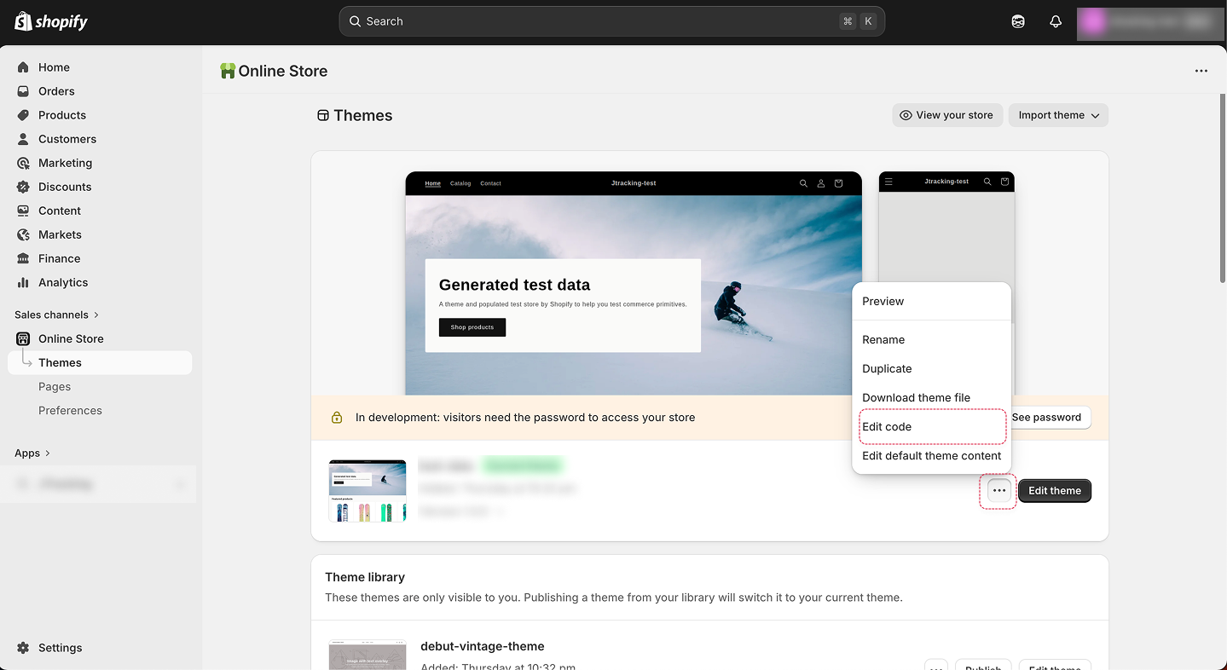Go to Discounts in sidebar
This screenshot has width=1227, height=670.
pyautogui.click(x=64, y=187)
